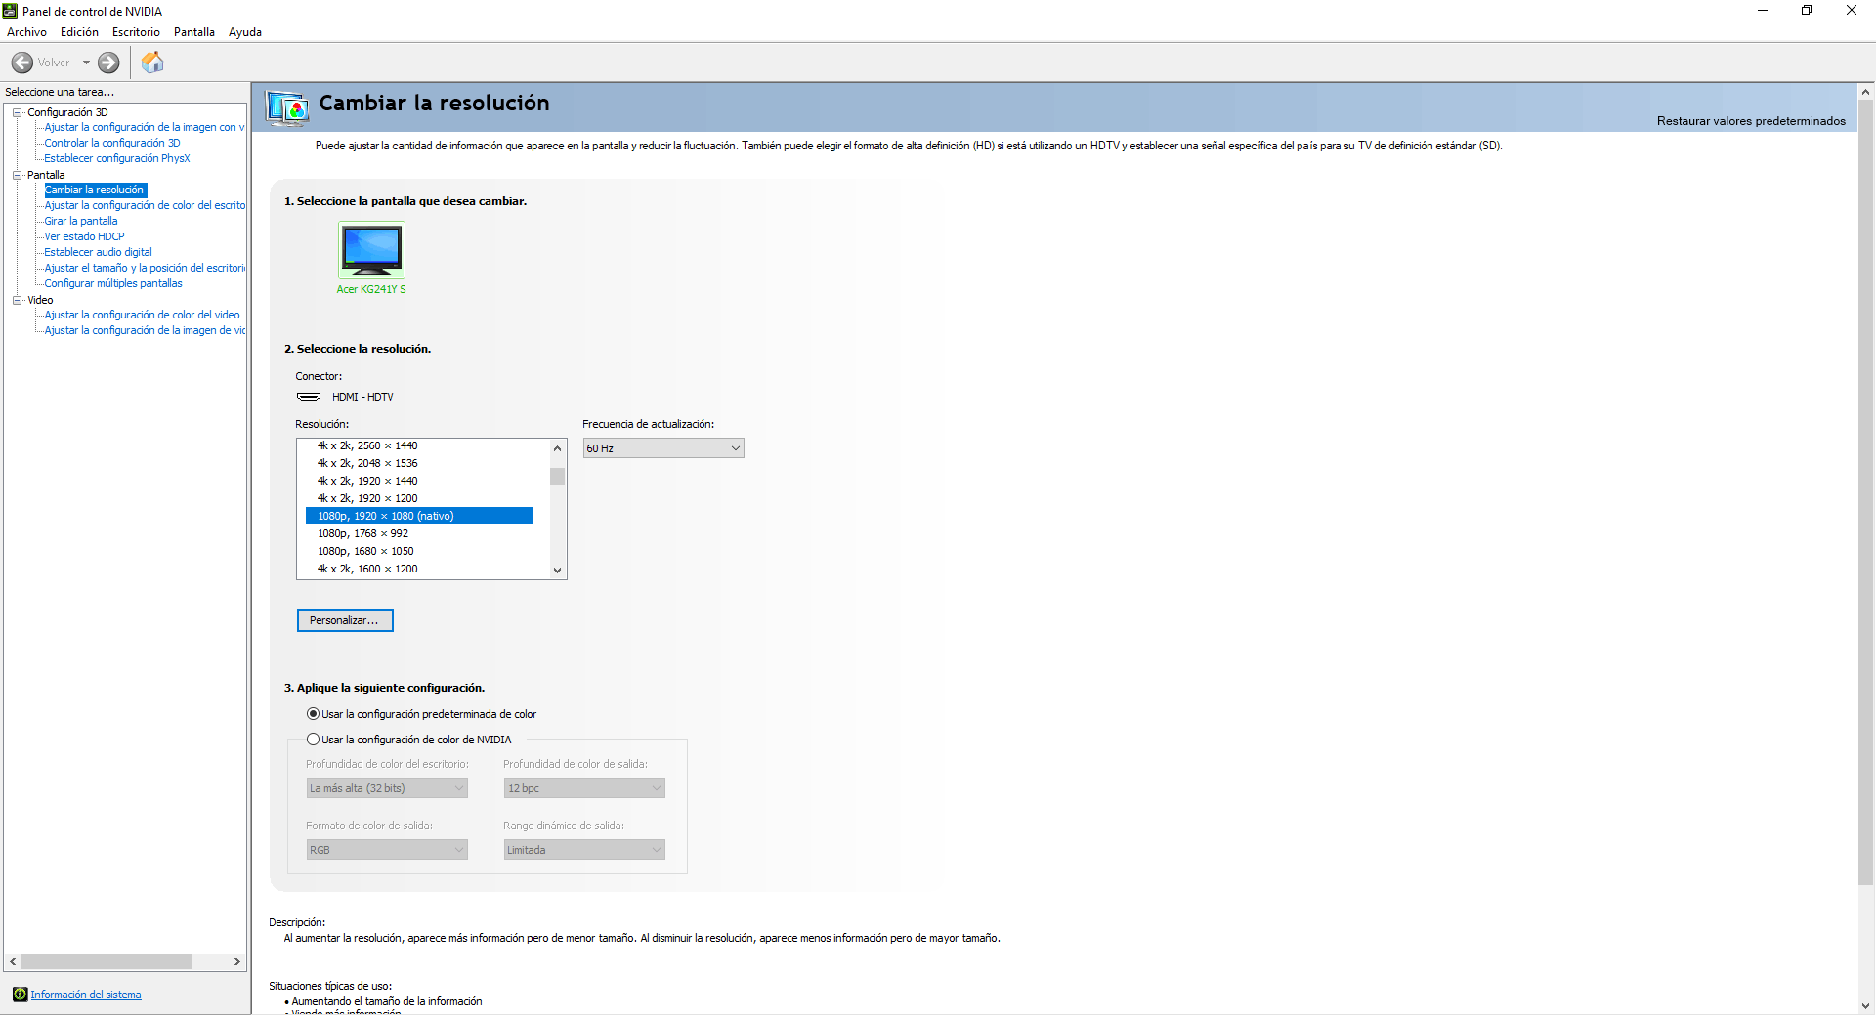Open Ajustar el tamaño y la posición del escritorio
The width and height of the screenshot is (1876, 1016).
[145, 268]
